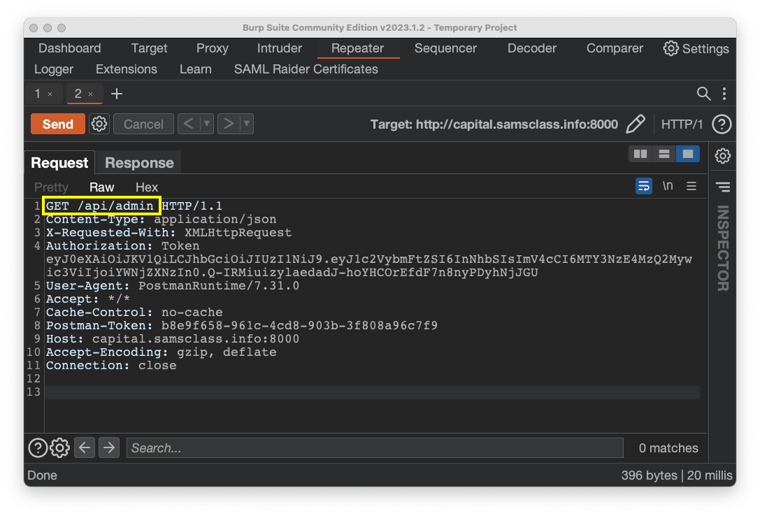Open the three-dot tab options menu

point(724,94)
